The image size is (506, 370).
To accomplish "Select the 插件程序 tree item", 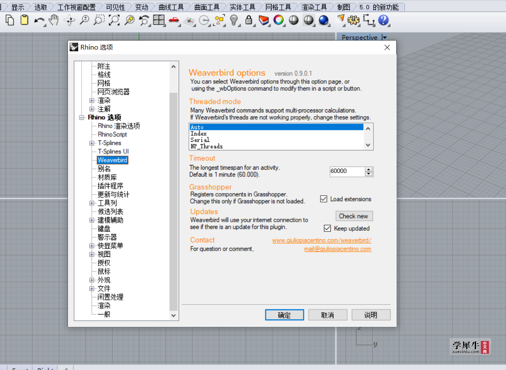I will [110, 186].
